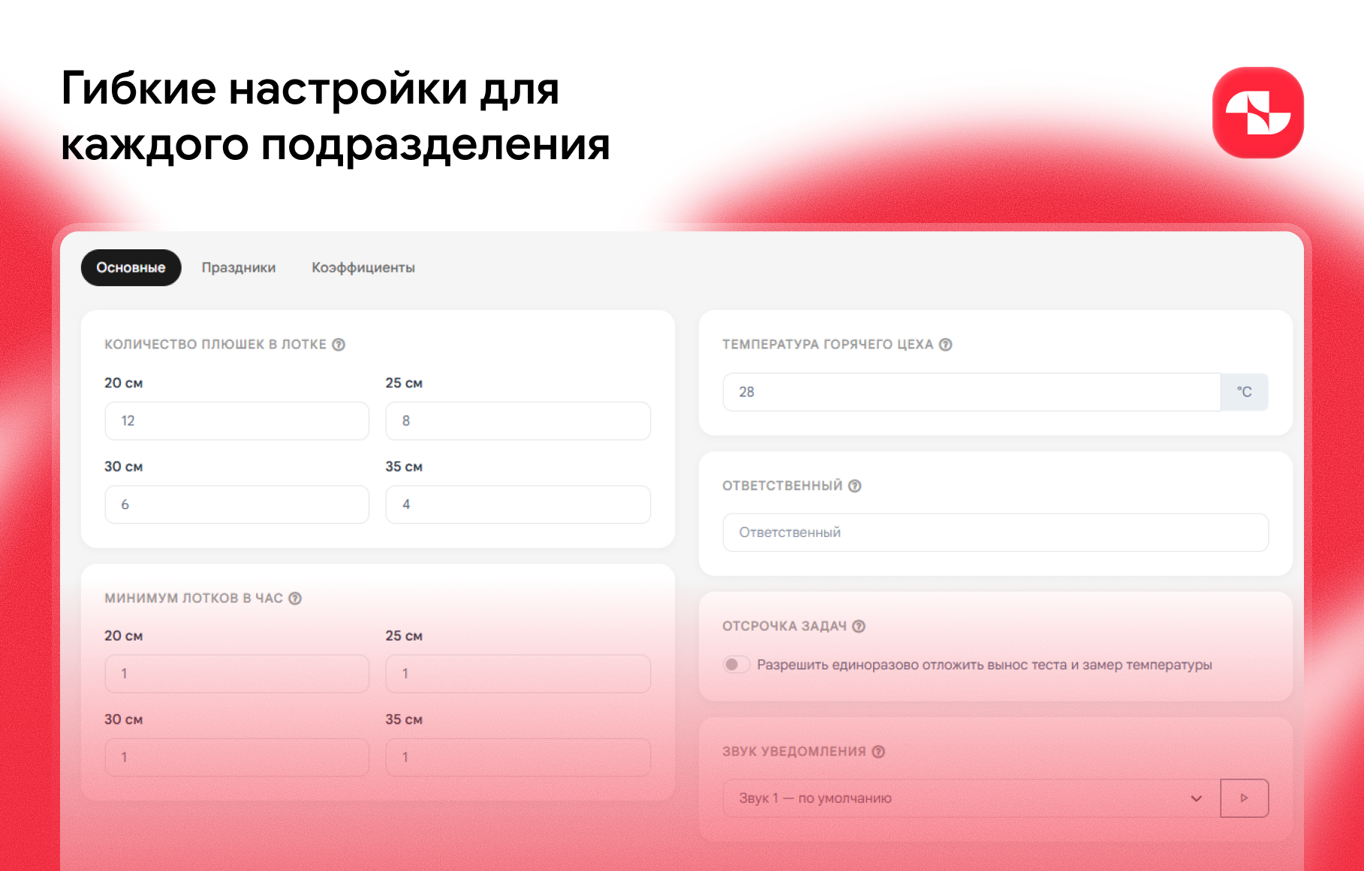Click the Минимум лотков в час heading
The width and height of the screenshot is (1364, 871).
click(194, 598)
